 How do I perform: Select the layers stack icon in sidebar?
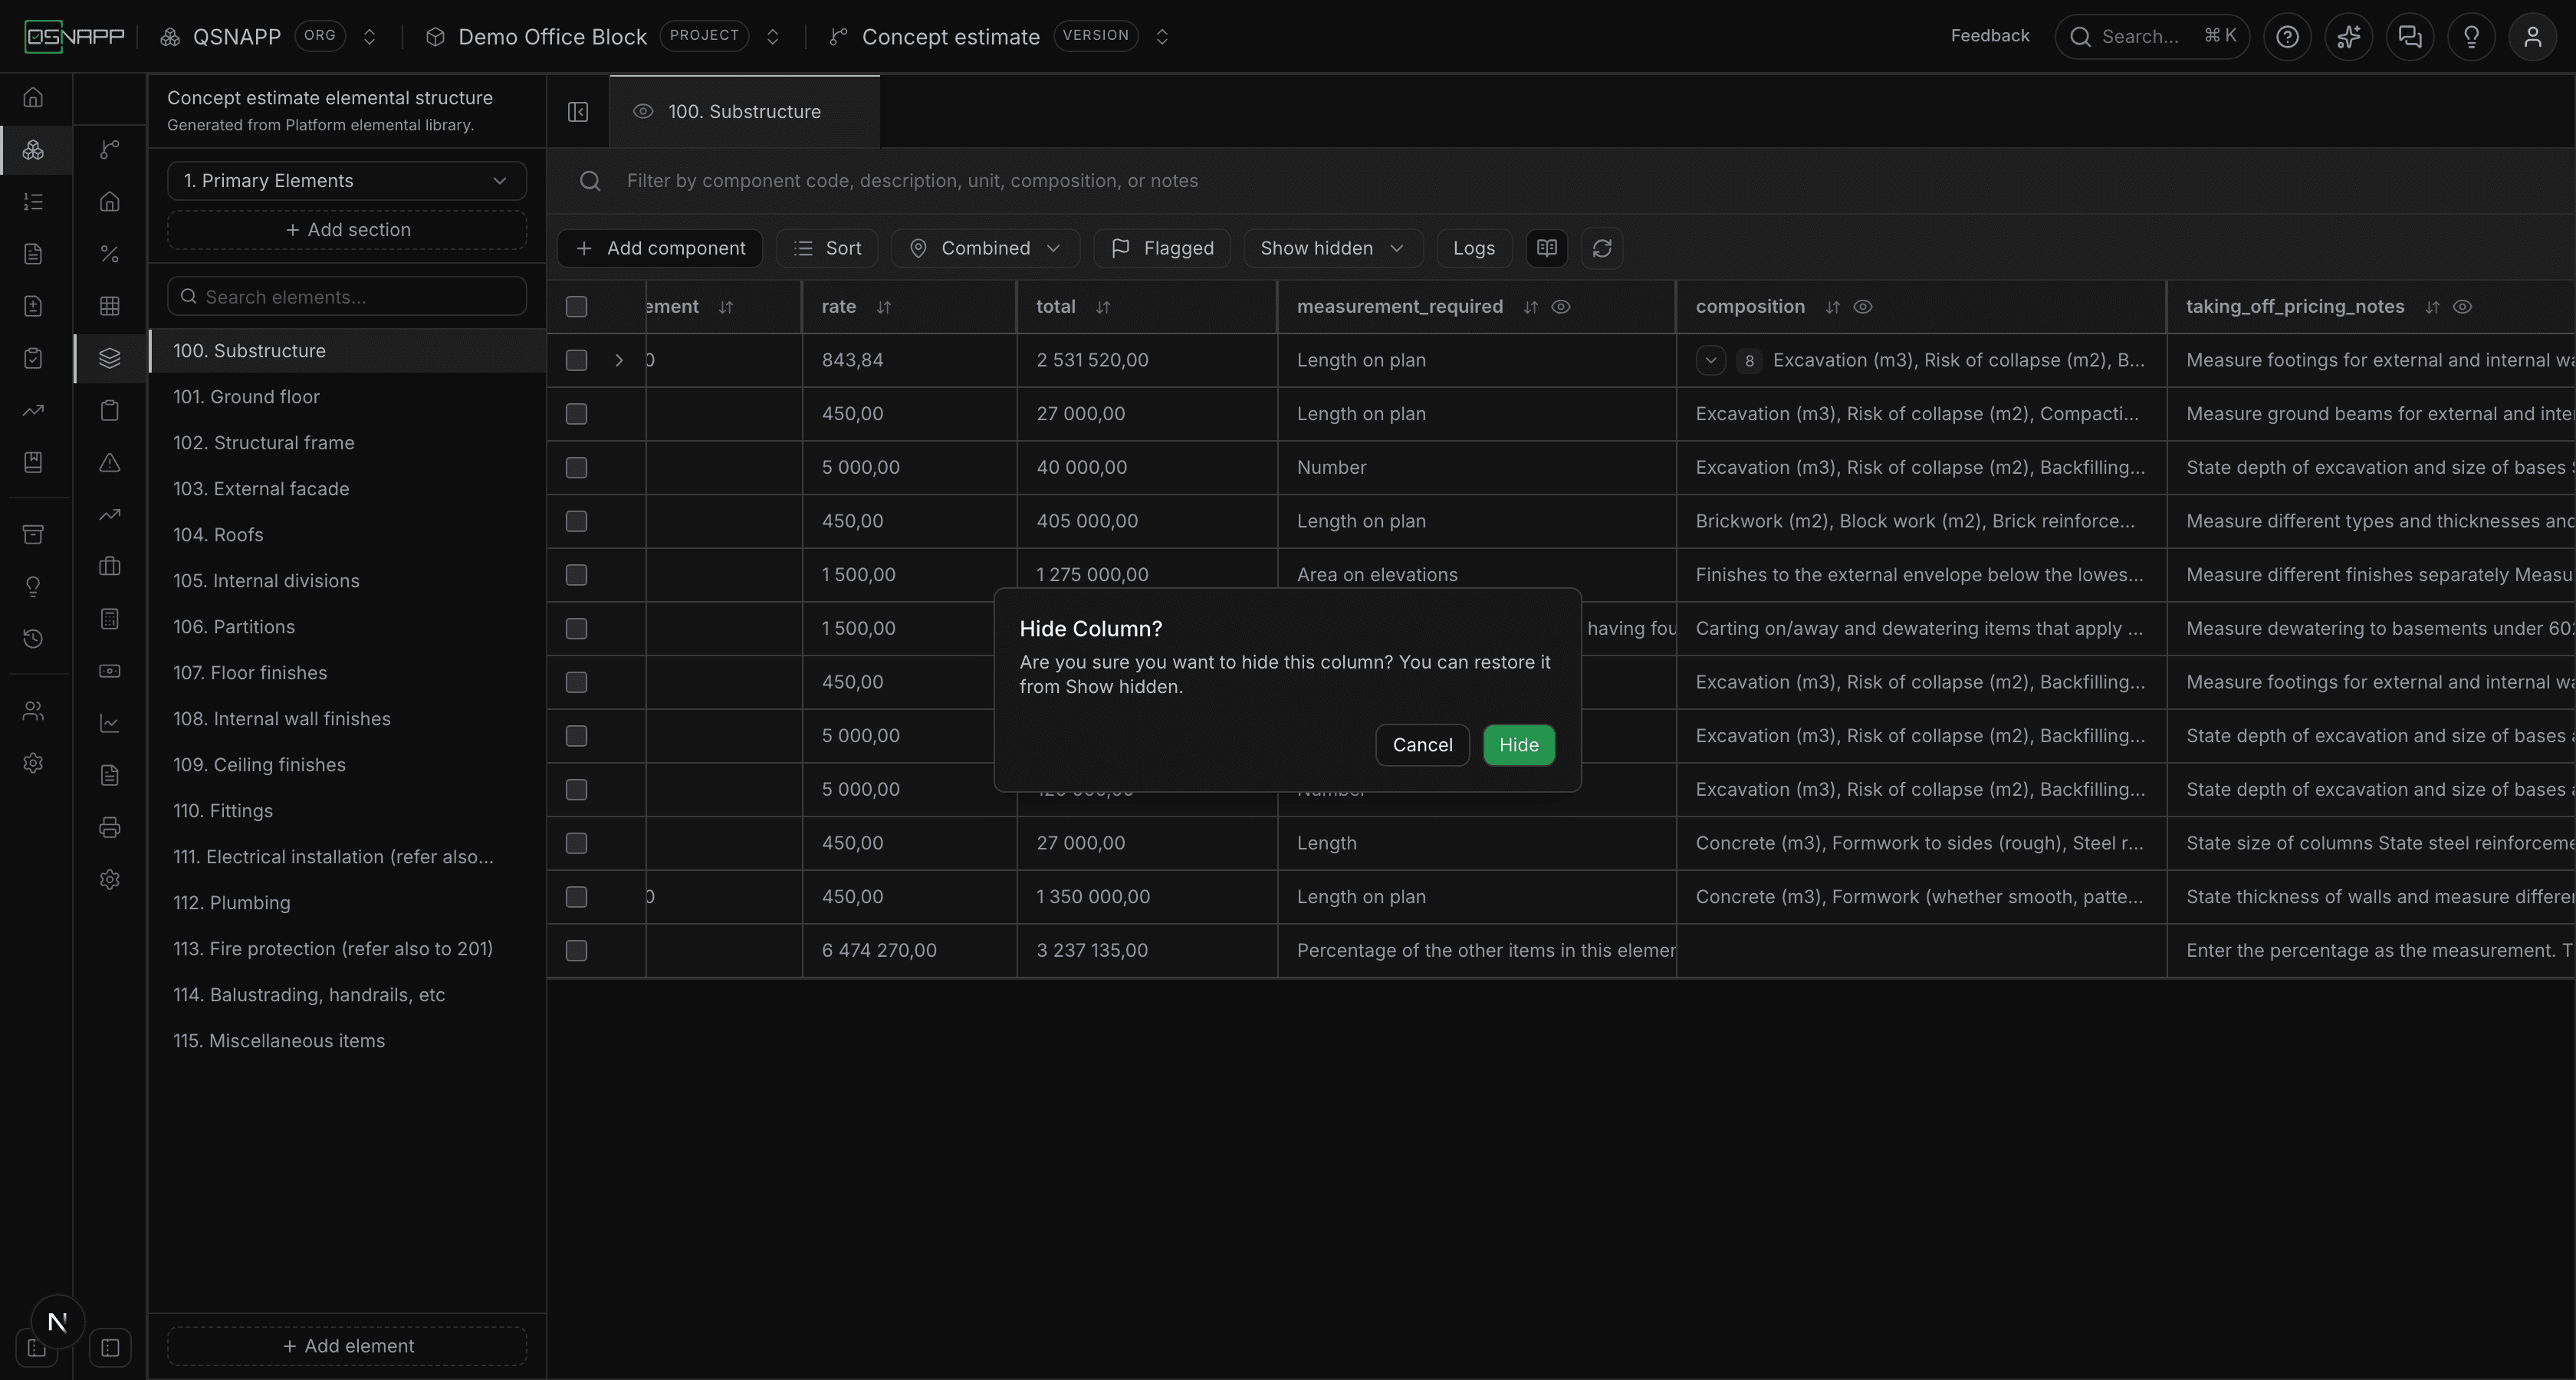[x=110, y=358]
